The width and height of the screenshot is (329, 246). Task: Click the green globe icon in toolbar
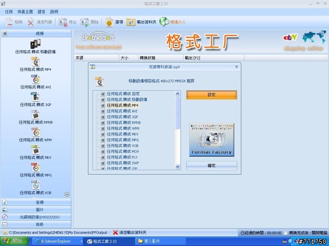tap(164, 22)
